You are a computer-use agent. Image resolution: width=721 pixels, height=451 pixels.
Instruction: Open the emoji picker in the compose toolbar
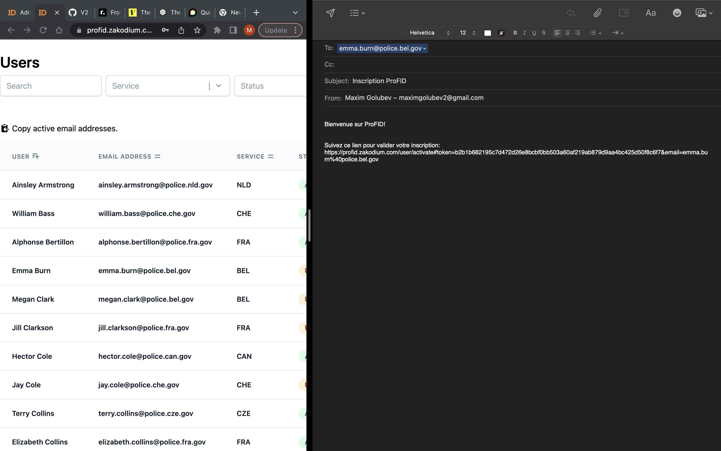tap(677, 13)
